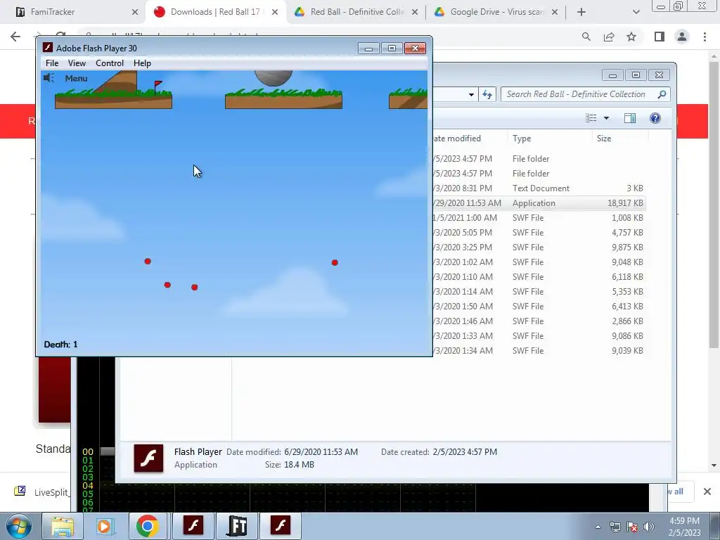
Task: Select the Application row sized 18,917 KB
Action: pyautogui.click(x=539, y=203)
